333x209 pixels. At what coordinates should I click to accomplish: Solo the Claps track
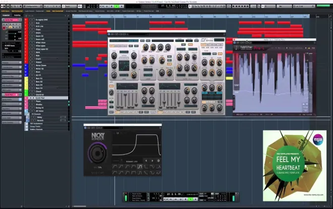pyautogui.click(x=33, y=30)
